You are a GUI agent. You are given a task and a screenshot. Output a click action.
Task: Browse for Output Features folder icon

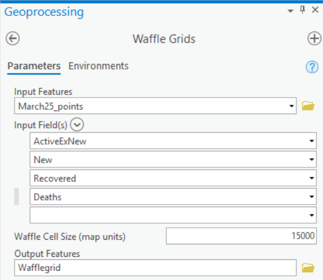(308, 267)
